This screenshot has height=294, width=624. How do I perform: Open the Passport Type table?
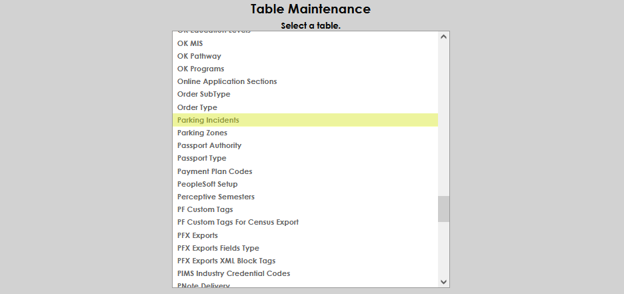click(x=201, y=158)
